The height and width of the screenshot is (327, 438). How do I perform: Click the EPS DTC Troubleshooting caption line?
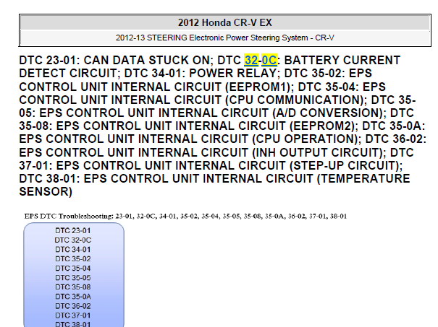(x=185, y=216)
